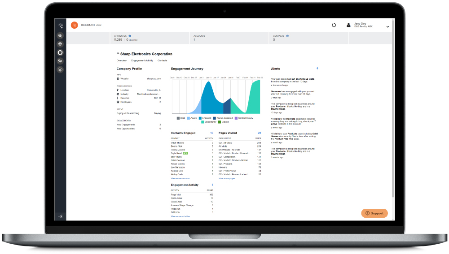Viewport: 449px width, 254px height.
Task: Select the G2 - Competitors page row
Action: tap(240, 157)
